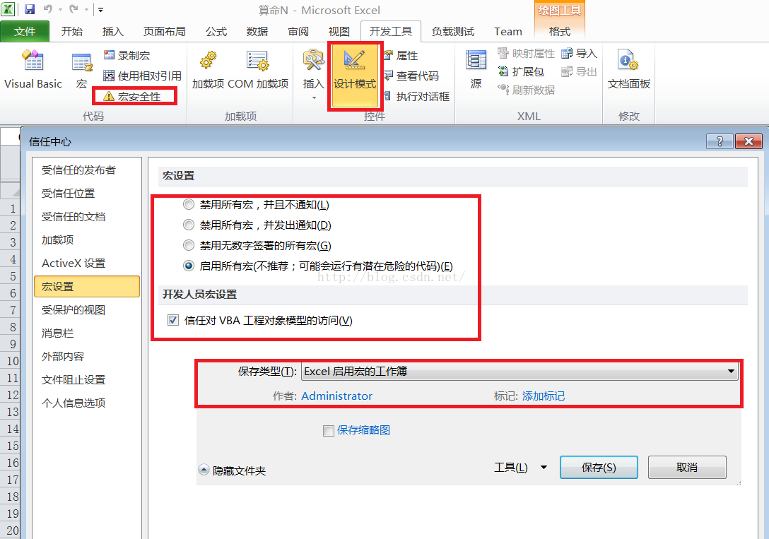Expand the Undo history dropdown arrow

[x=60, y=9]
